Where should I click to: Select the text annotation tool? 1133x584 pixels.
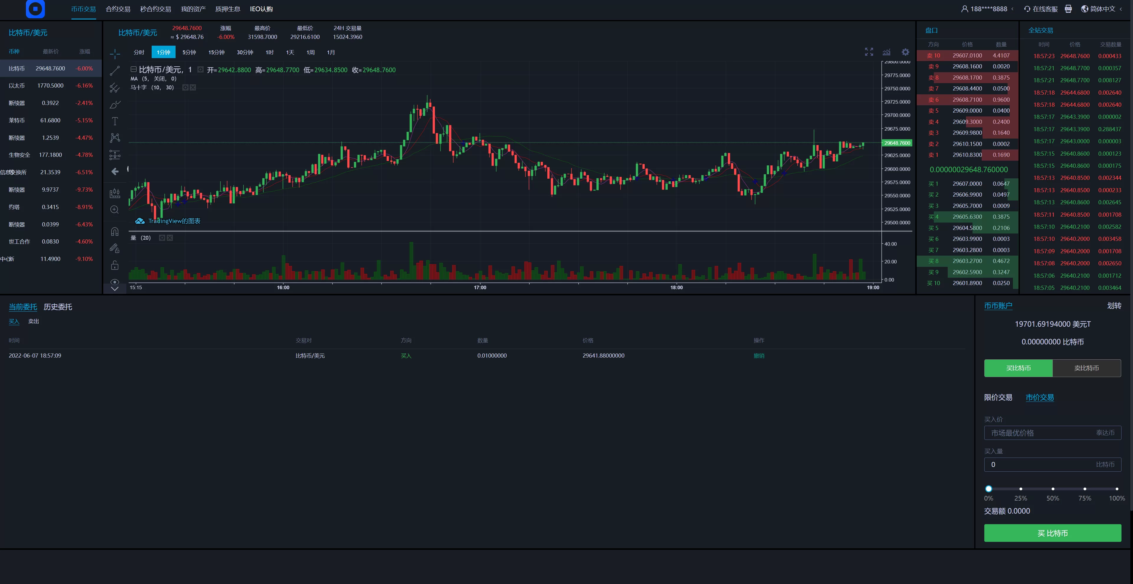[x=115, y=121]
